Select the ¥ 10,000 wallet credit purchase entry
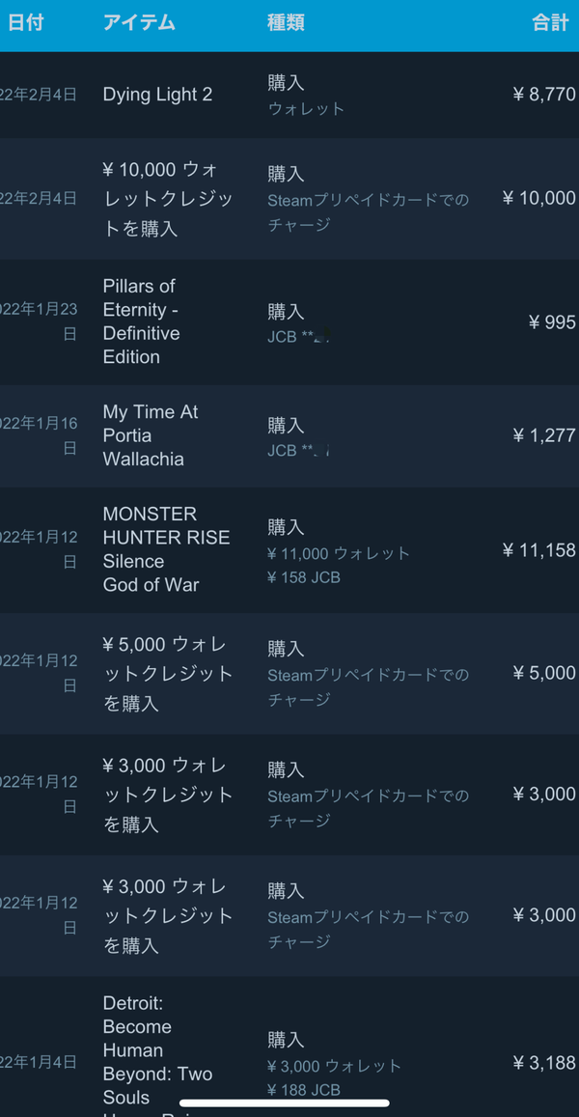The height and width of the screenshot is (1117, 579). point(289,199)
